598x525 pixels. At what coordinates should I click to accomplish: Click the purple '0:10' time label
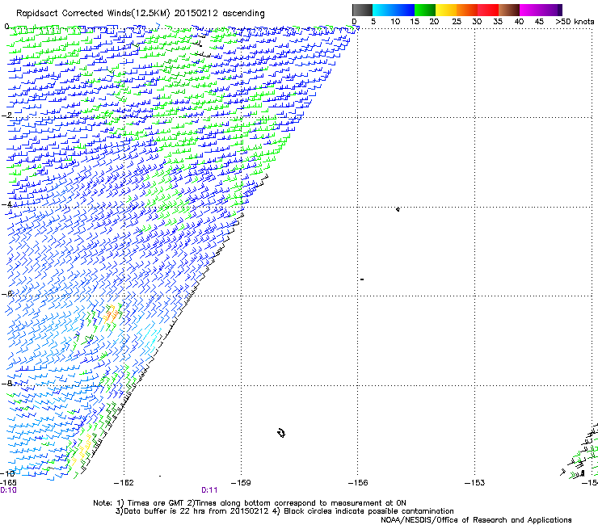click(8, 490)
